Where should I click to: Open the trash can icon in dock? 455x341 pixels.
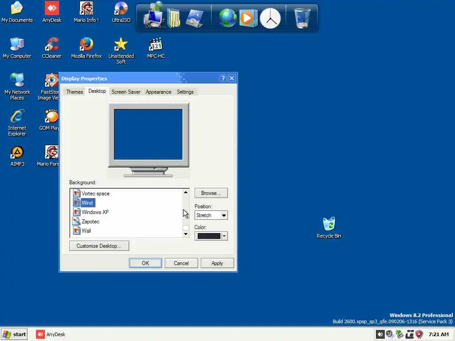pos(302,18)
